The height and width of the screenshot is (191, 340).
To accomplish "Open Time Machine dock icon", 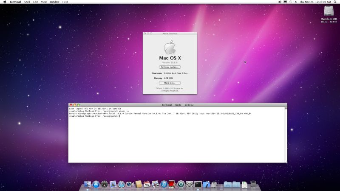I will tap(181, 184).
